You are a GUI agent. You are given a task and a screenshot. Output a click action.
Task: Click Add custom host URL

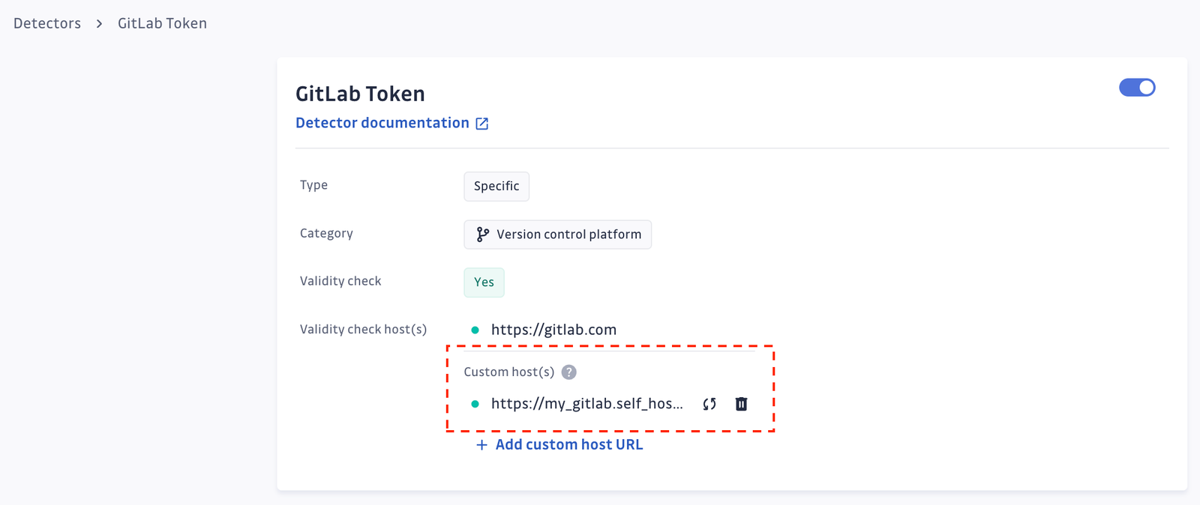(x=568, y=444)
